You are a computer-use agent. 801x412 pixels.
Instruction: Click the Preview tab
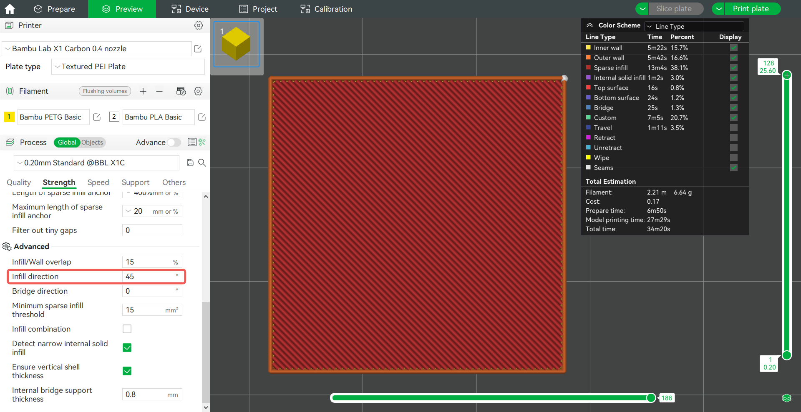pos(122,9)
